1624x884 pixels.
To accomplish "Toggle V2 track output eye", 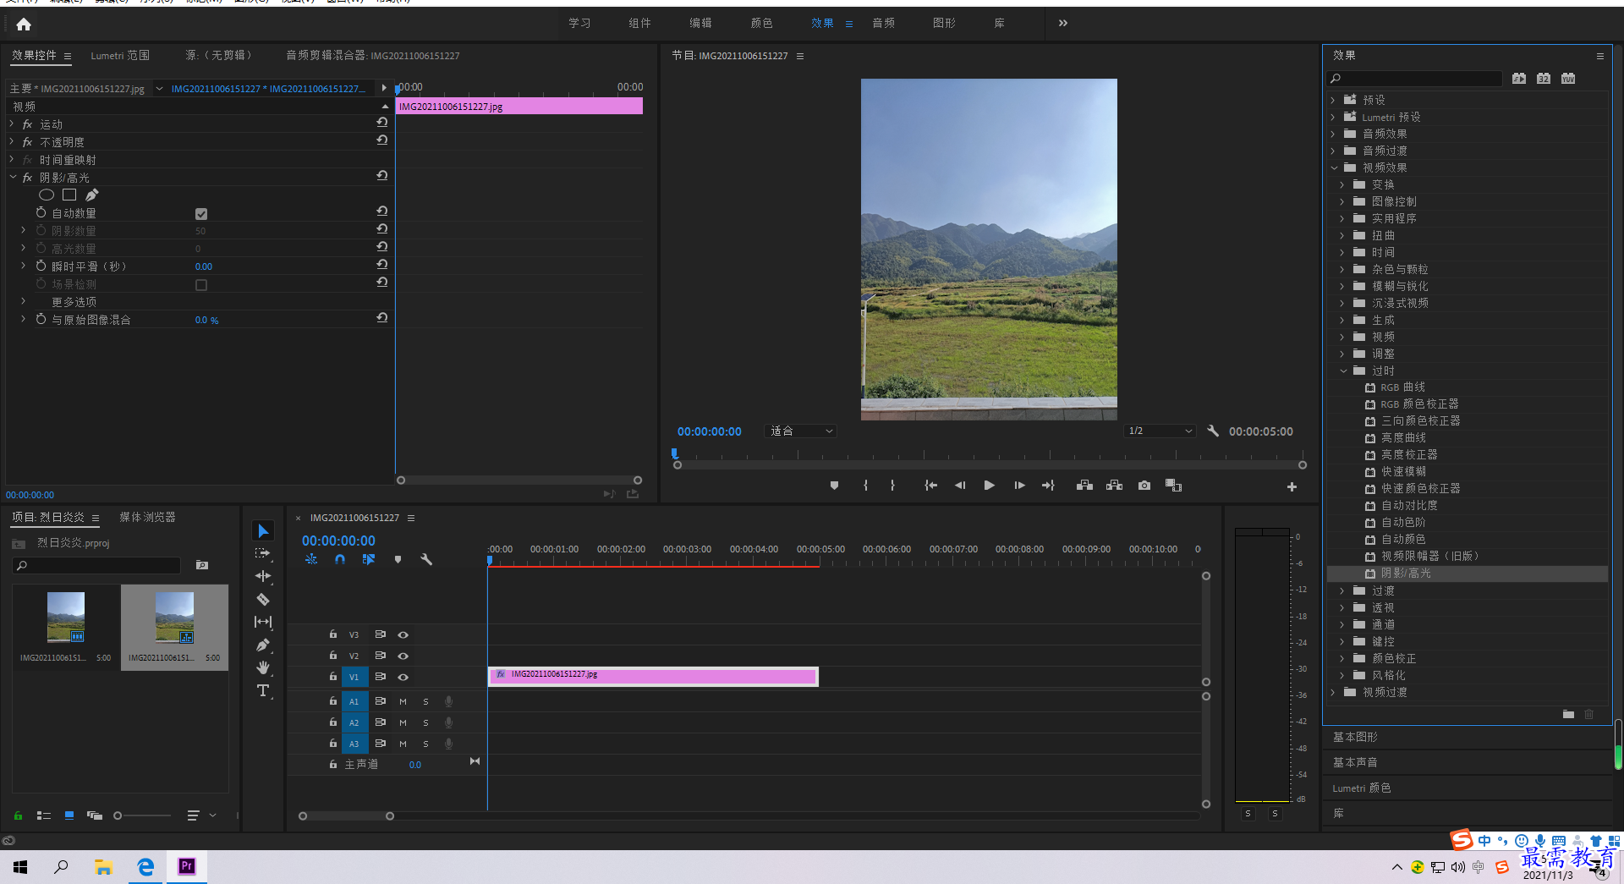I will pos(403,656).
